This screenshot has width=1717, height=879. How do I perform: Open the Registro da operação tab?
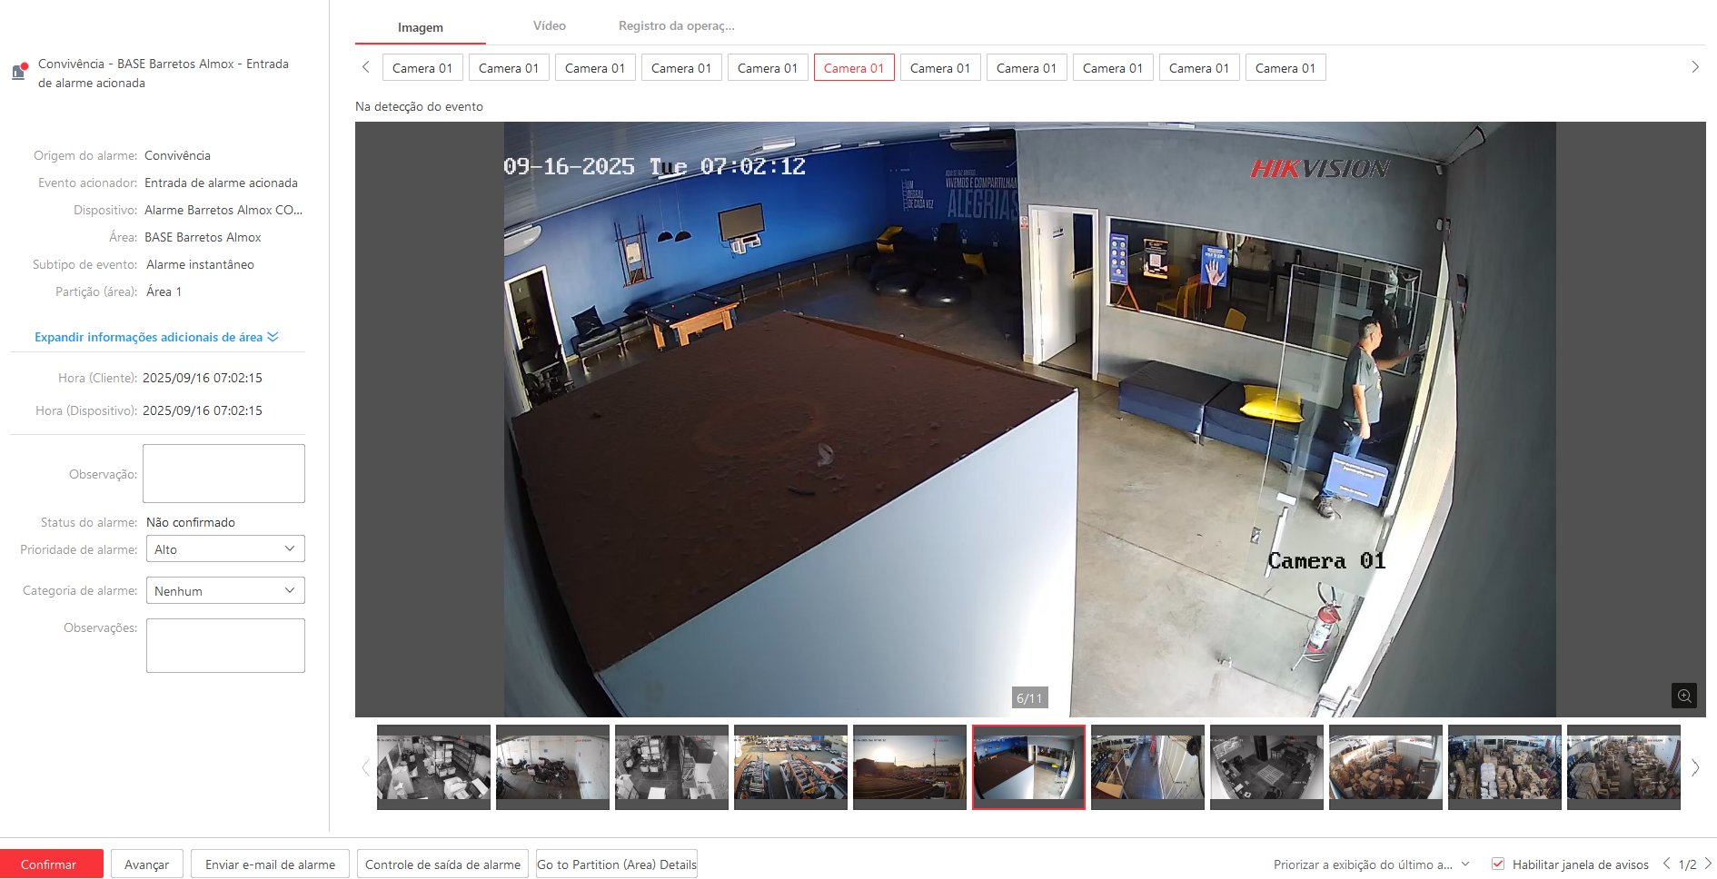676,26
